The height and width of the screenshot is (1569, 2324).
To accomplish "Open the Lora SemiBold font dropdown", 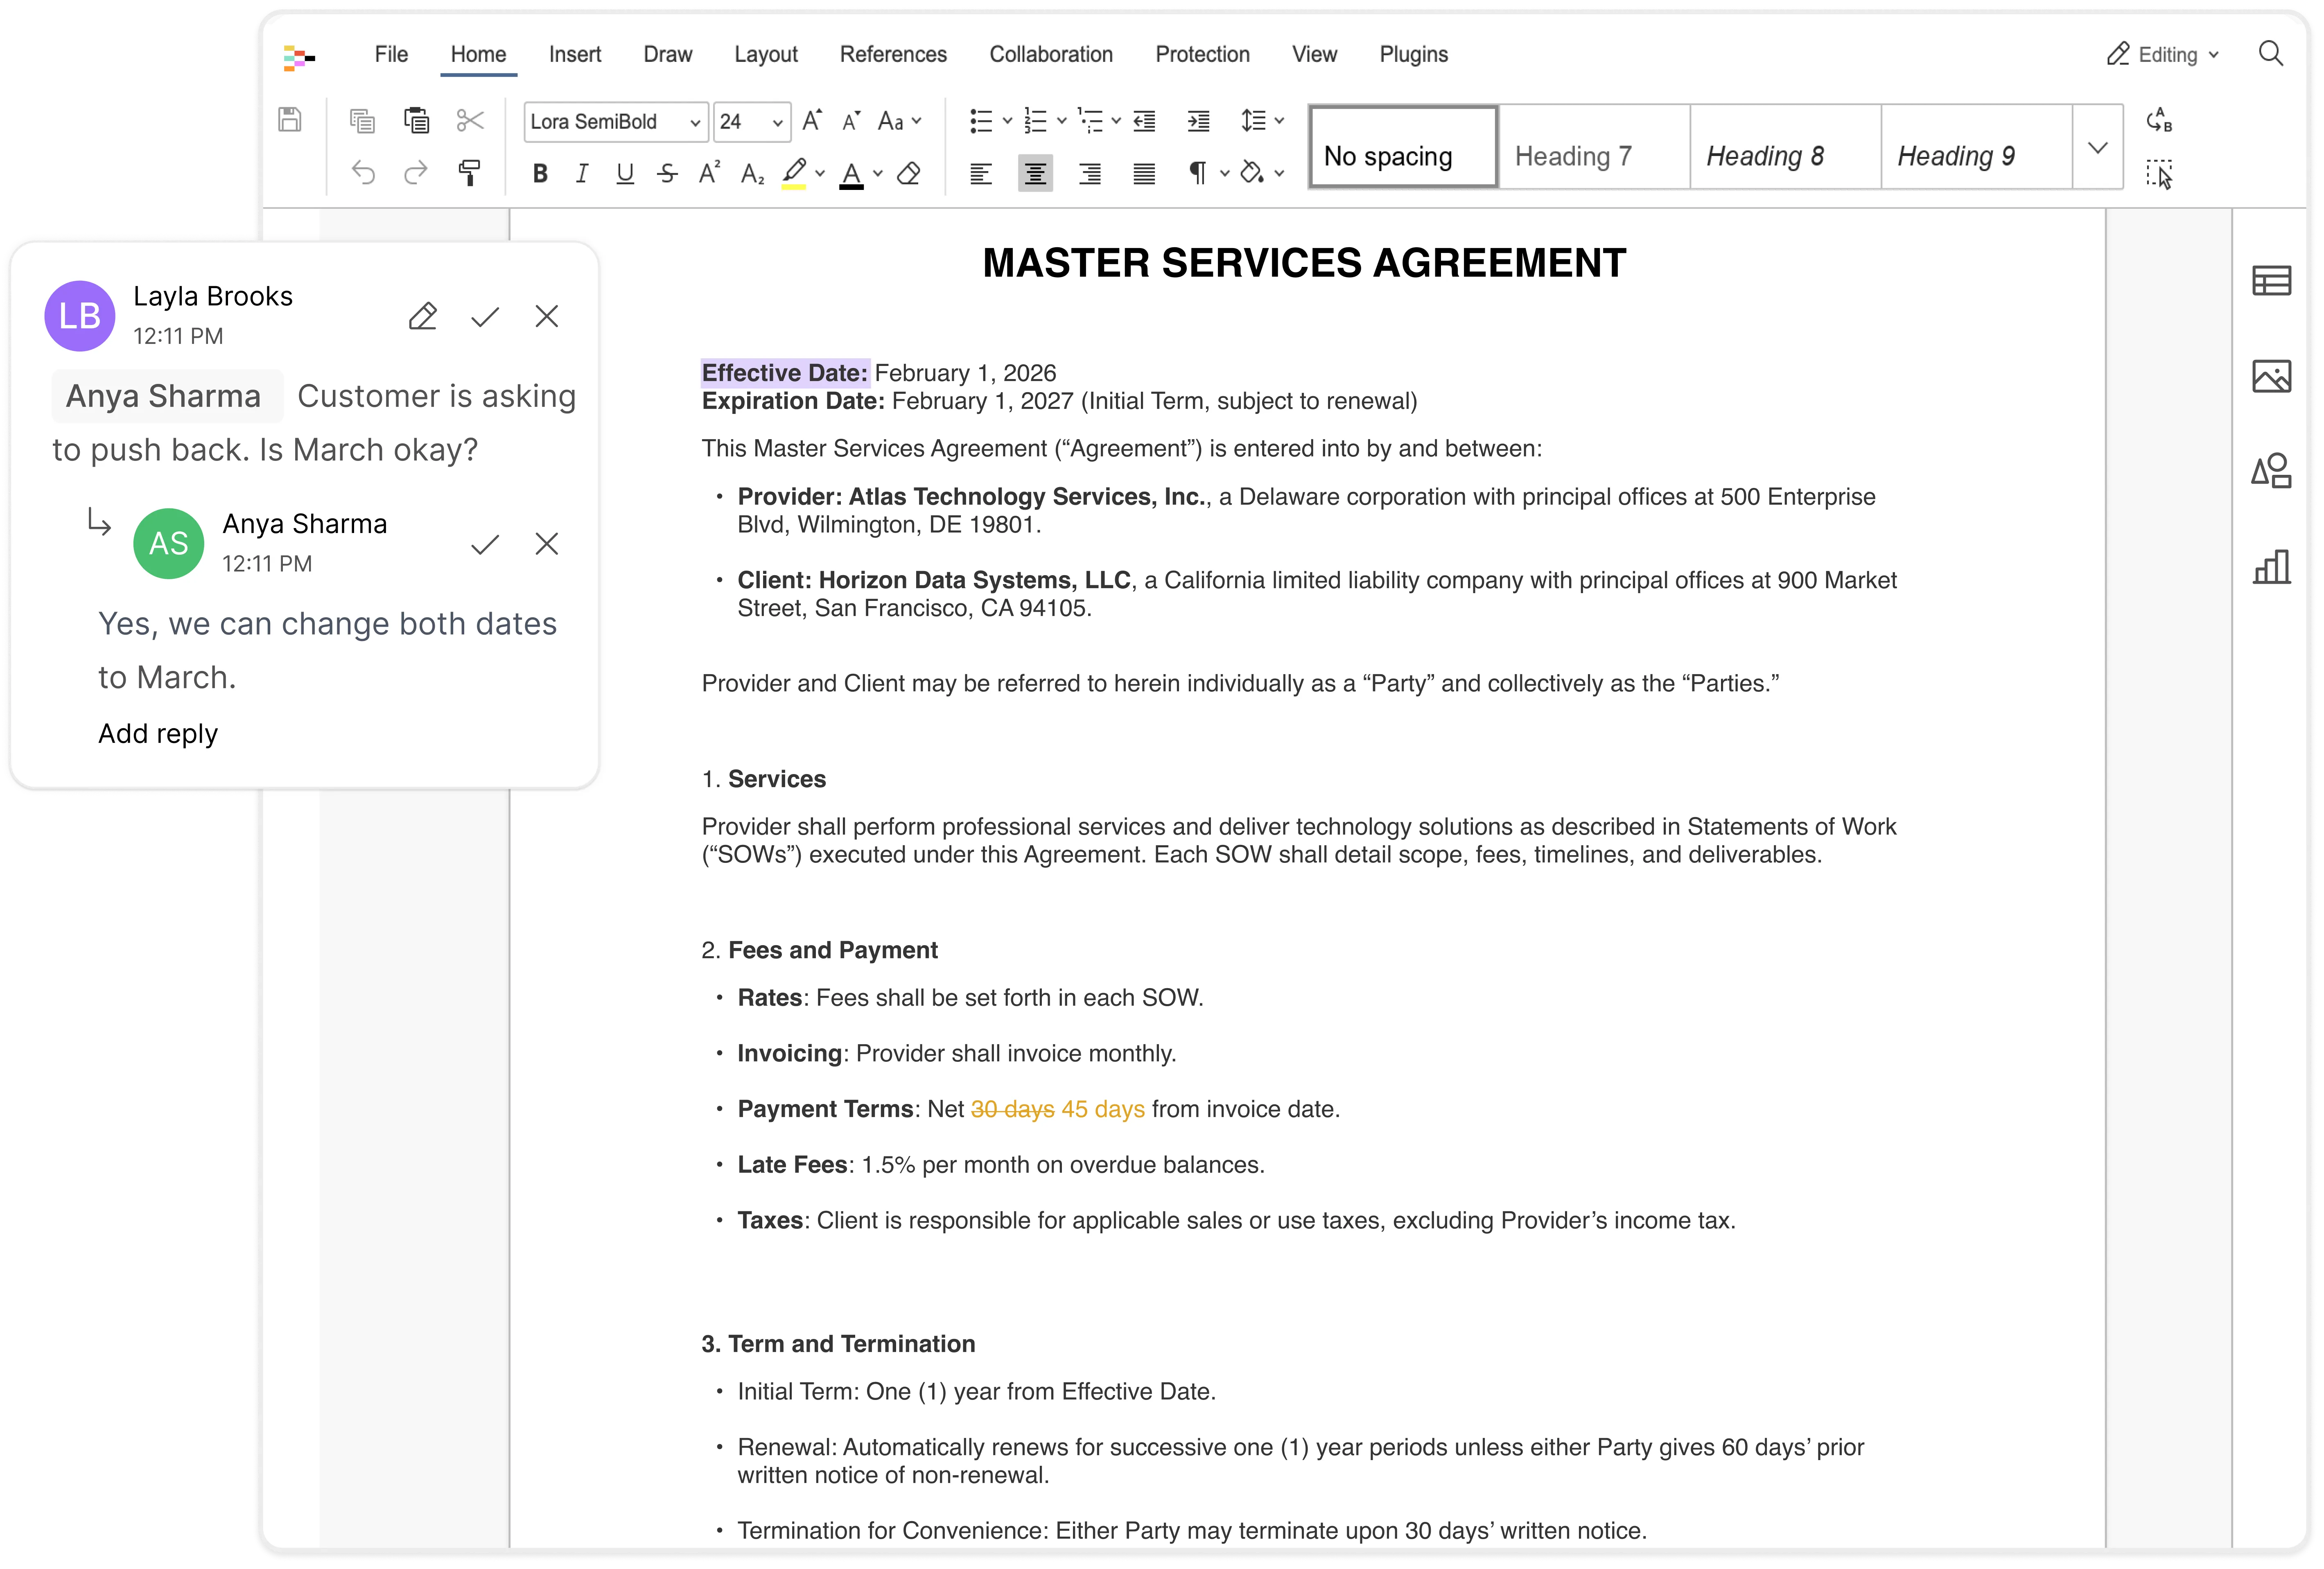I will tap(694, 122).
